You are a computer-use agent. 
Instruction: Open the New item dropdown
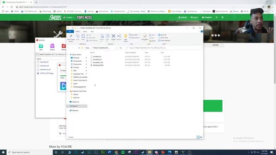click(134, 35)
